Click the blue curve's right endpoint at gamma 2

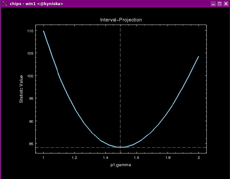point(198,57)
